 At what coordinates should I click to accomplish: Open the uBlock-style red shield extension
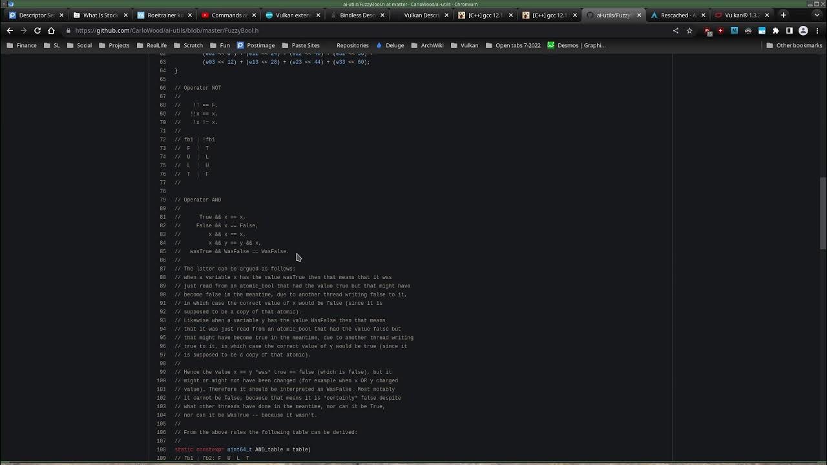[707, 30]
